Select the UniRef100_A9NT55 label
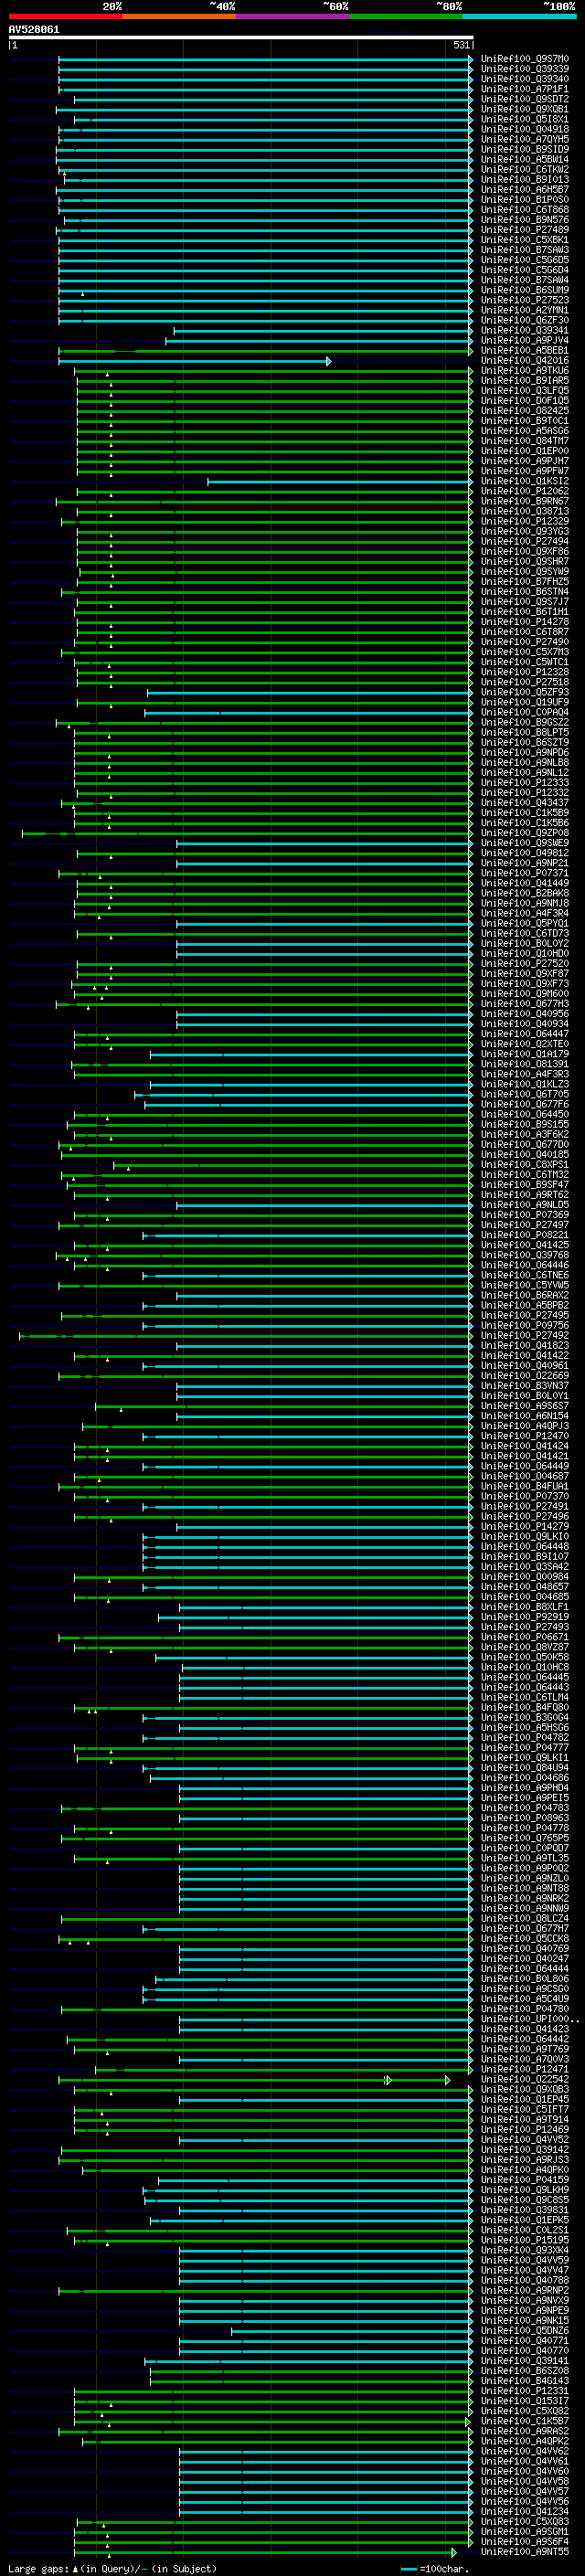Screen dimensions: 585x2576 [x=525, y=2552]
